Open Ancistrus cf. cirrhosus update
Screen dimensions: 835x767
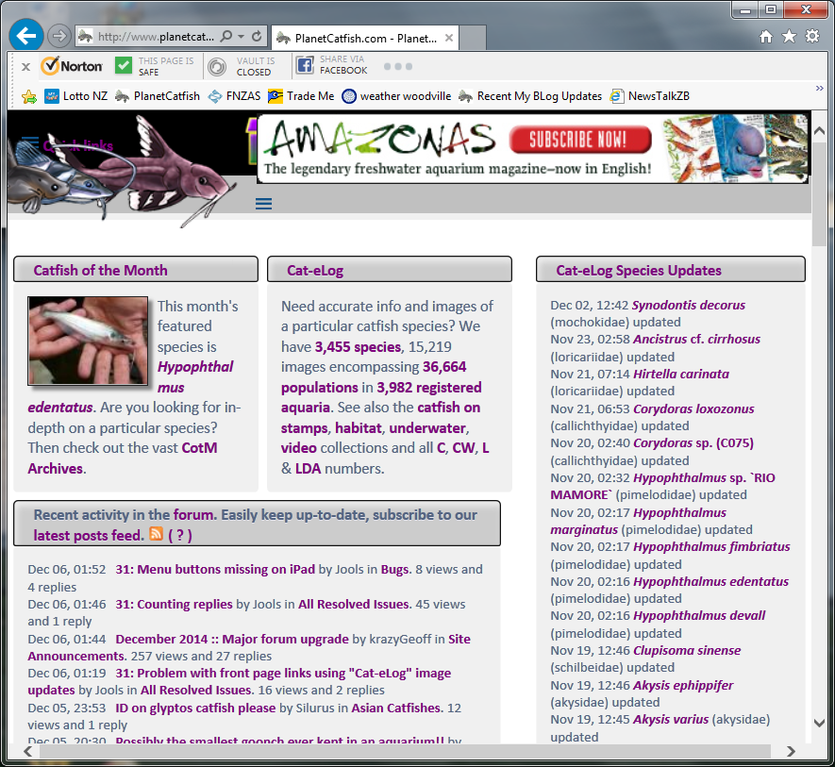click(696, 340)
